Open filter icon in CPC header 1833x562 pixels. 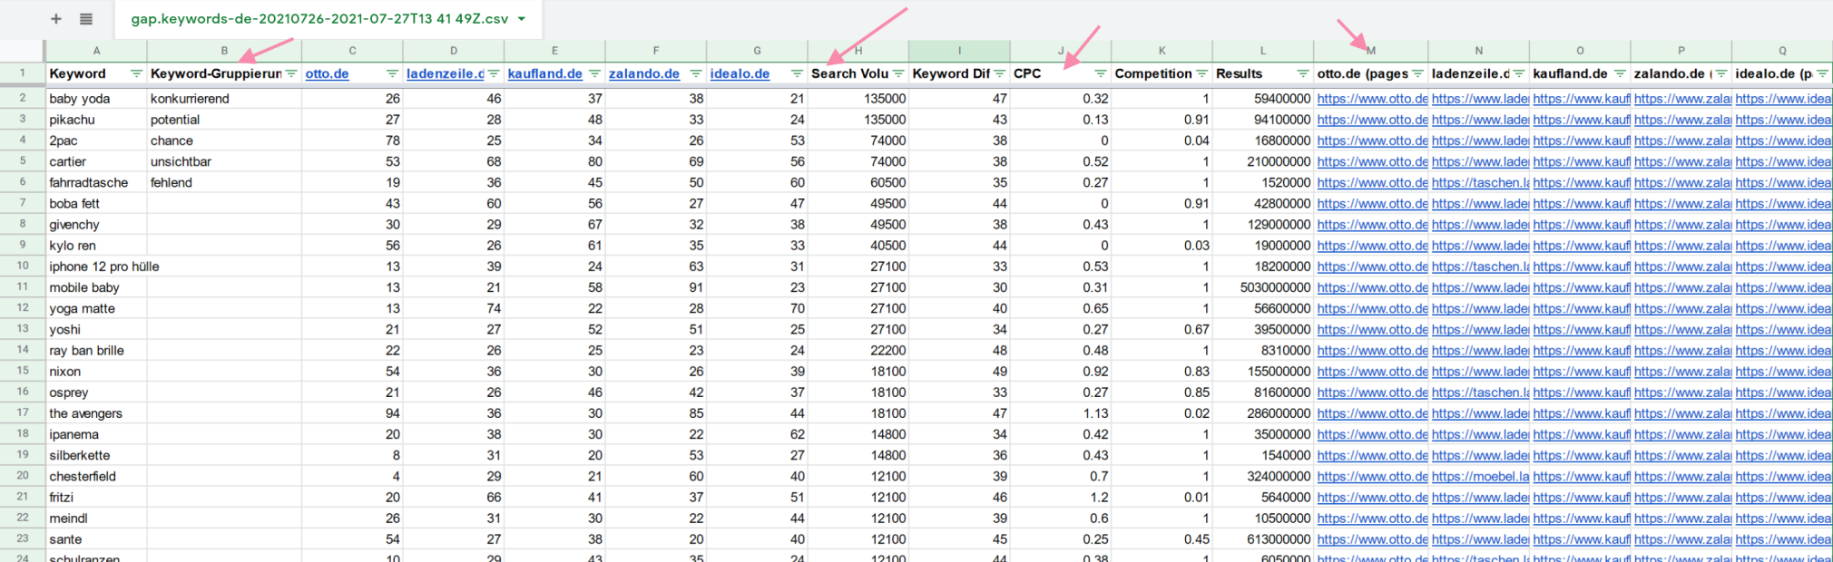pyautogui.click(x=1101, y=73)
